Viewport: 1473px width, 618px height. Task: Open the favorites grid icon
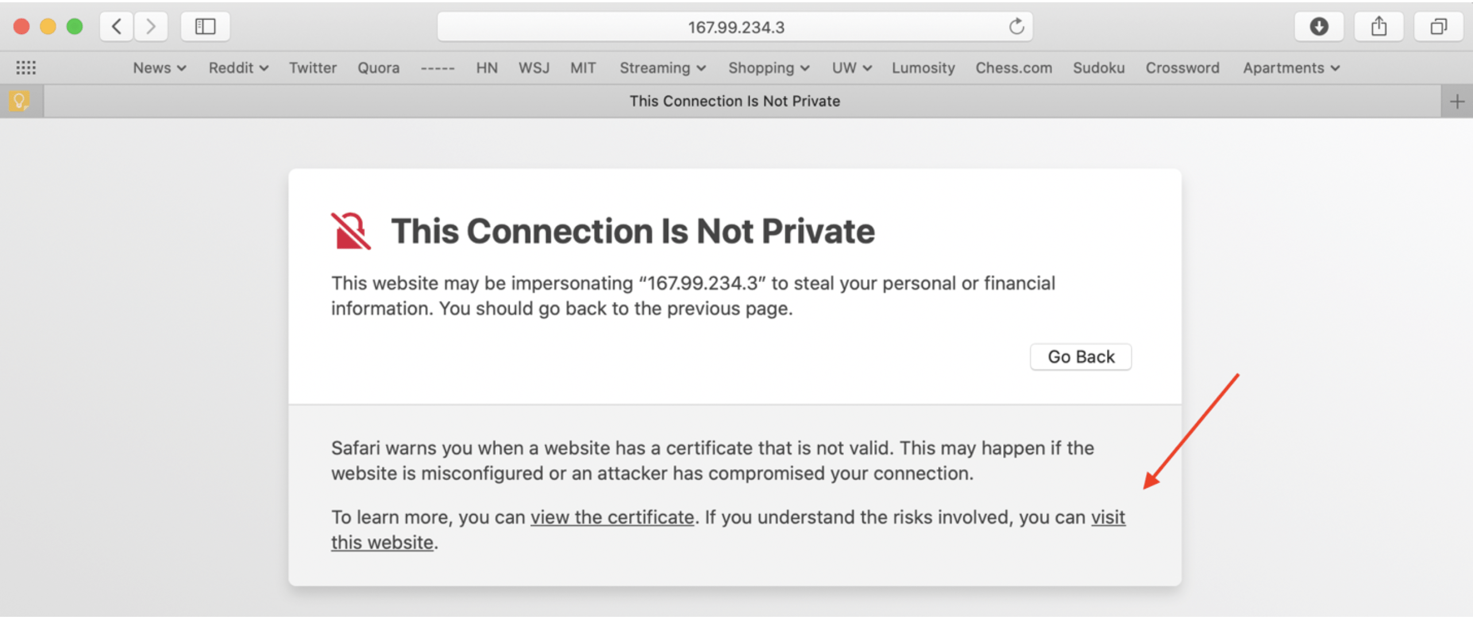pyautogui.click(x=26, y=68)
